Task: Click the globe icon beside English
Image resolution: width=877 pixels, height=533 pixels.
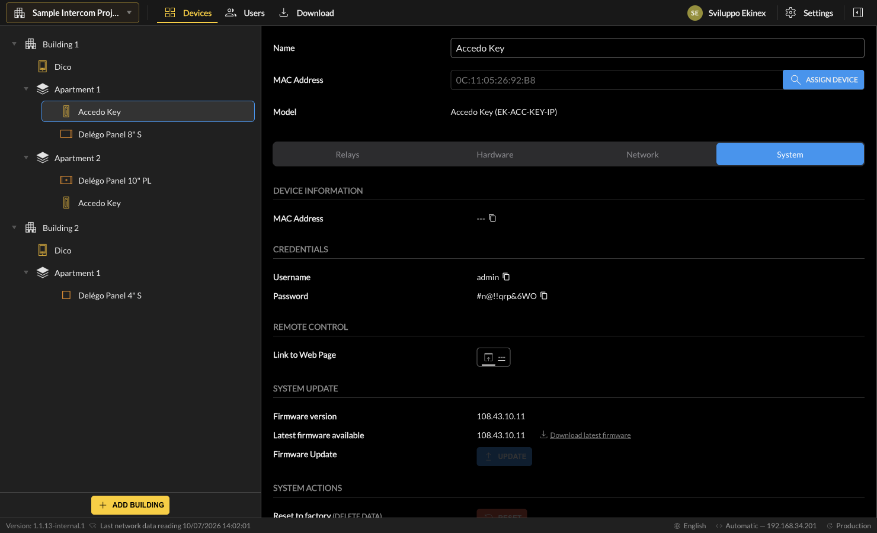Action: click(x=677, y=526)
